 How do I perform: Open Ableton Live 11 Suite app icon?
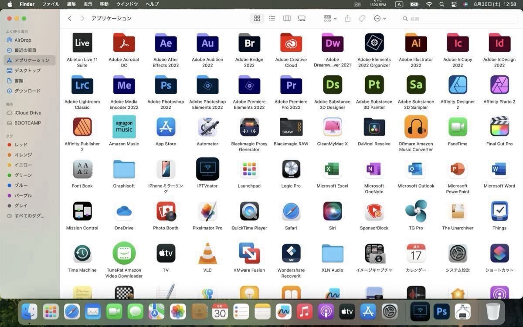tap(82, 43)
